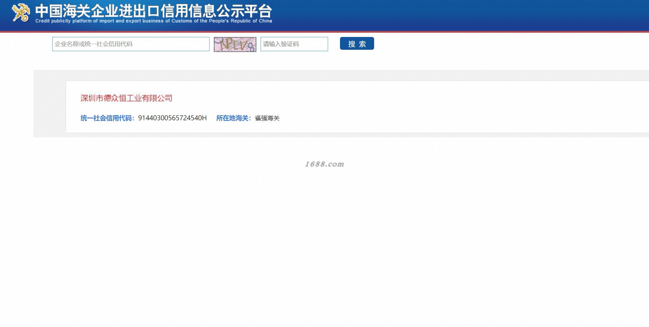
Task: Select the 福强海关 customs value
Action: (267, 118)
